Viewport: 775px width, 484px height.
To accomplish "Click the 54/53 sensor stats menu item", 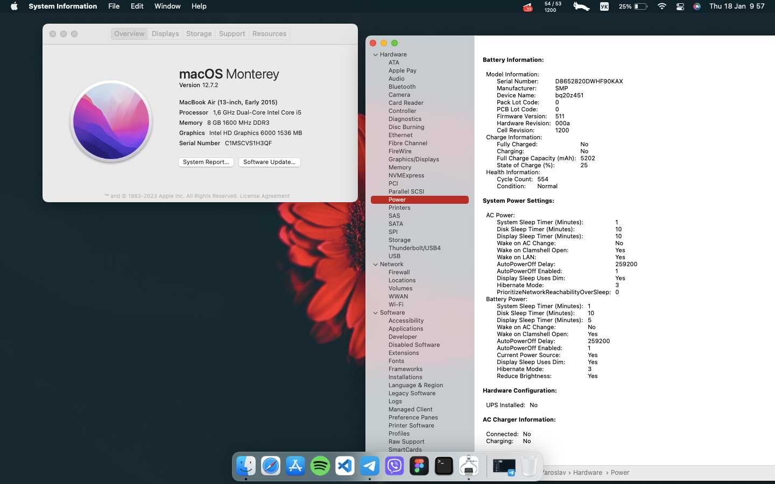I will click(x=553, y=6).
